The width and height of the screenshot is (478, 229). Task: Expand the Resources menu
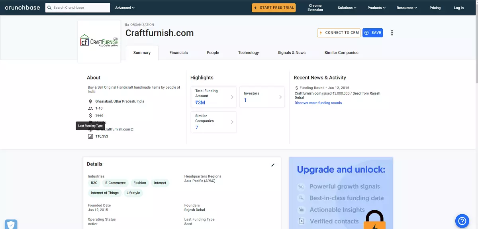point(407,8)
